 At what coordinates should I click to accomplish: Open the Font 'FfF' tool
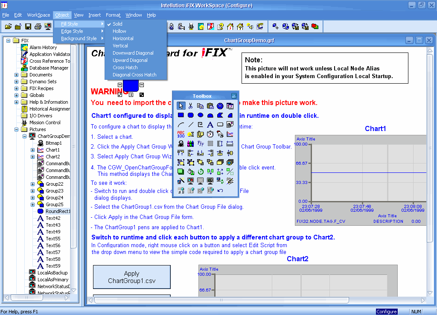click(x=201, y=143)
